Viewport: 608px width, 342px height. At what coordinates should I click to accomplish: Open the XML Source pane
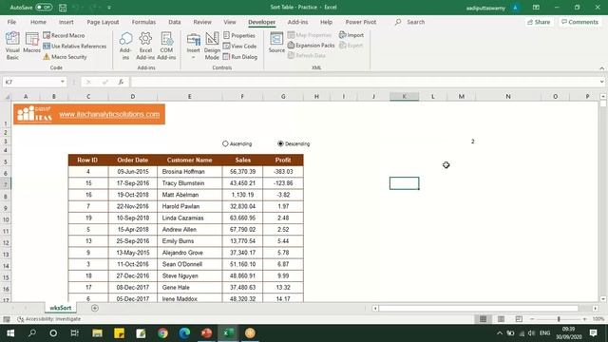click(x=276, y=43)
